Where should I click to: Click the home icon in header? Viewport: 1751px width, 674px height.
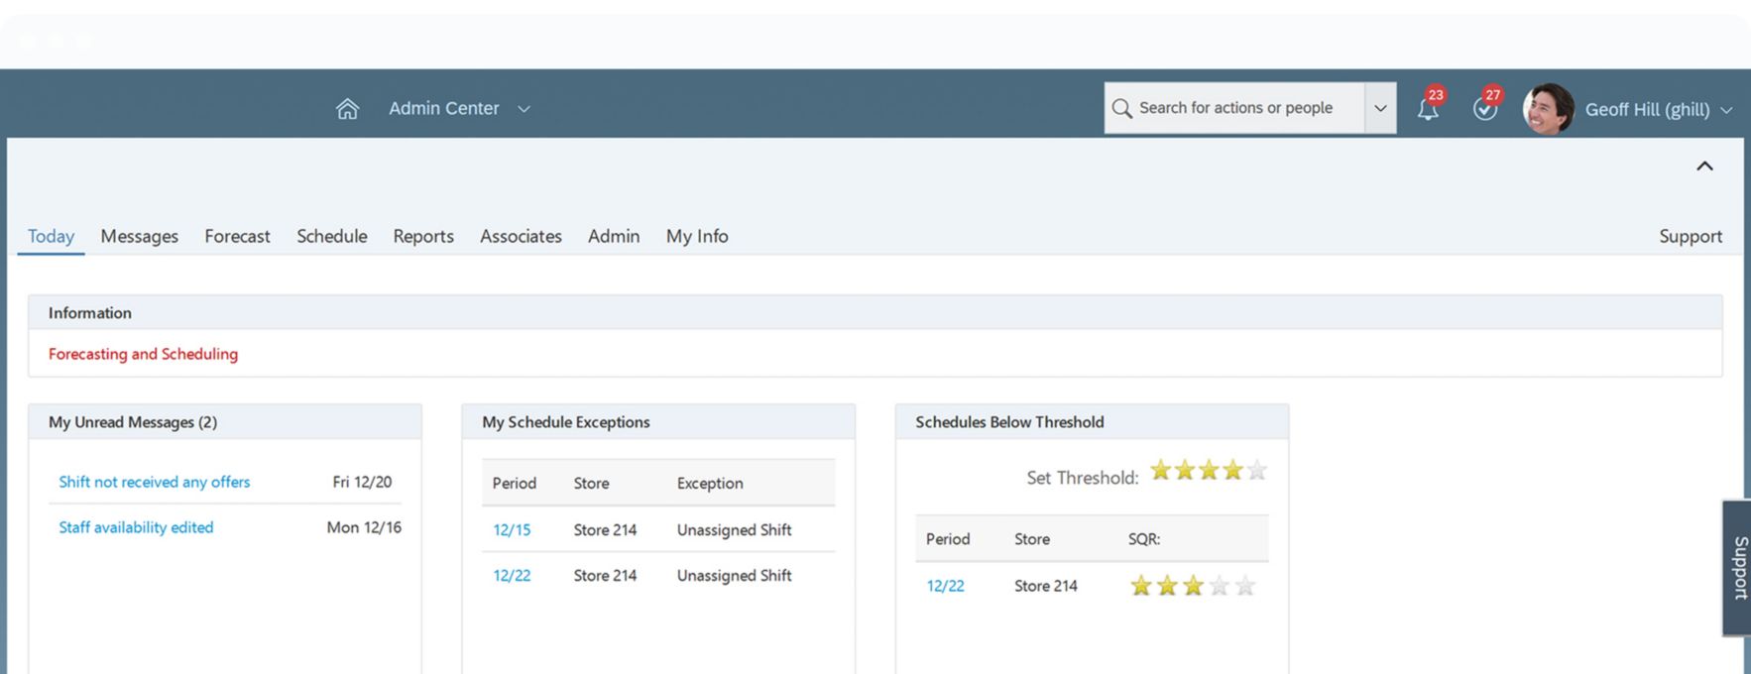(347, 109)
